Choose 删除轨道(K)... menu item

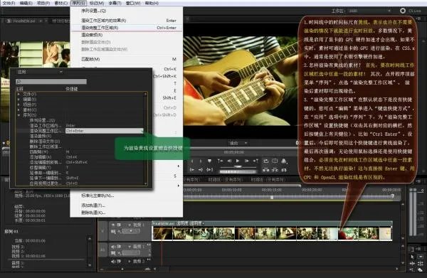127,213
